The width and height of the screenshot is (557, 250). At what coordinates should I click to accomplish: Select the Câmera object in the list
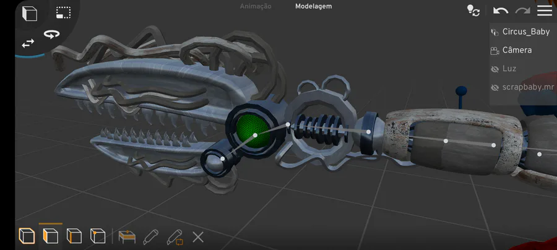coord(517,50)
